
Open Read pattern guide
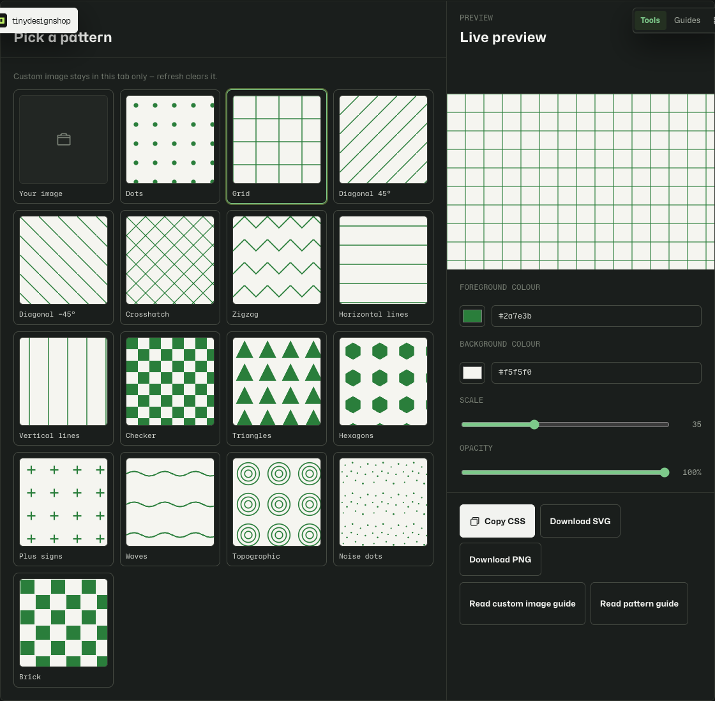[x=639, y=603]
